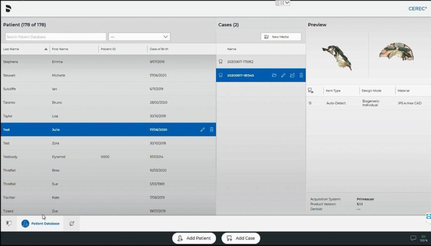
Task: Select patient row Taranto Bruno
Action: 108,102
